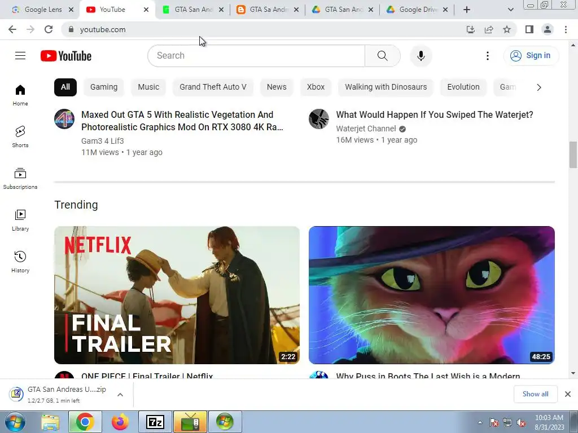Click the browser forward arrow

[30, 29]
